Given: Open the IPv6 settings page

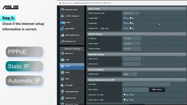Looking at the screenshot, I should click(72, 73).
